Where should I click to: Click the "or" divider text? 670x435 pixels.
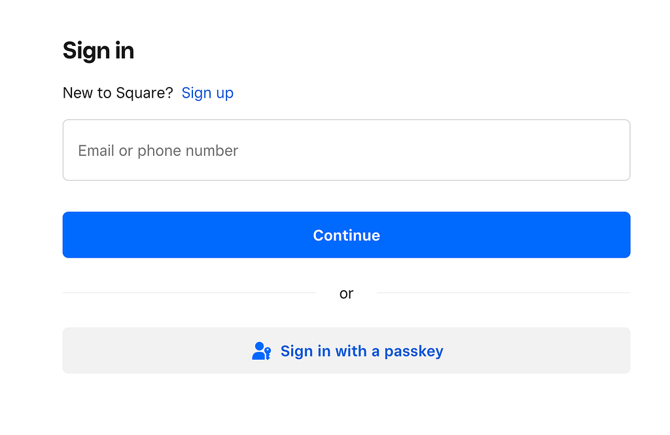(346, 293)
